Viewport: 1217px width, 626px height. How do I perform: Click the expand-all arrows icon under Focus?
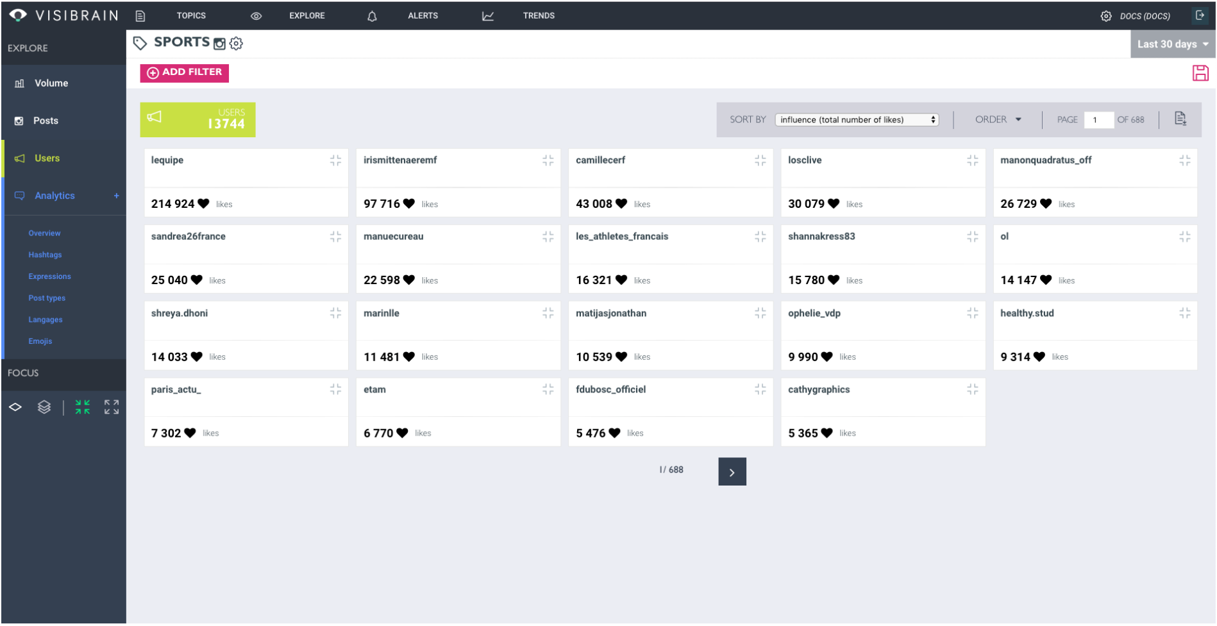pyautogui.click(x=112, y=407)
